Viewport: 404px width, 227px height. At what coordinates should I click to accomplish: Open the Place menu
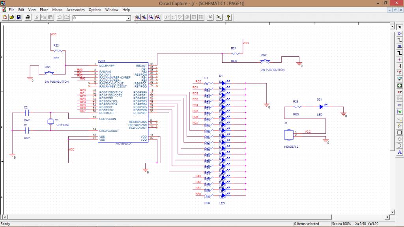point(44,9)
